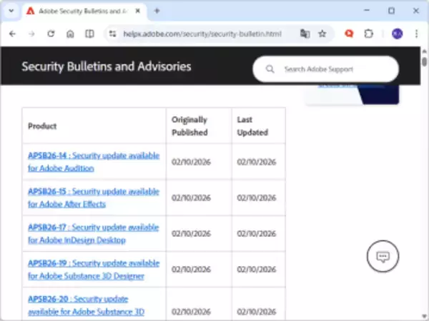Reload the Adobe security bulletin page
Viewport: 429px width, 321px height.
tap(51, 34)
